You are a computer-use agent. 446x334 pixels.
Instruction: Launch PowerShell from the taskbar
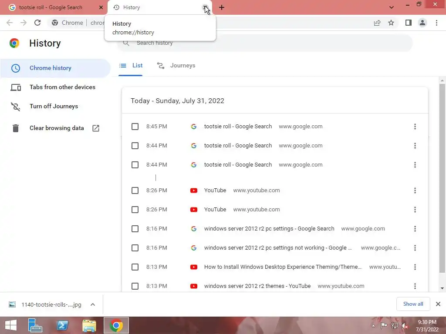(x=62, y=325)
